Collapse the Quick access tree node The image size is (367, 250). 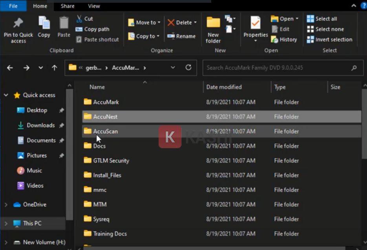pos(6,95)
